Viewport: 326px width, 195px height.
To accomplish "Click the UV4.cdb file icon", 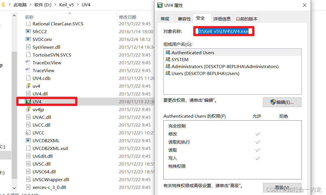I will point(28,78).
